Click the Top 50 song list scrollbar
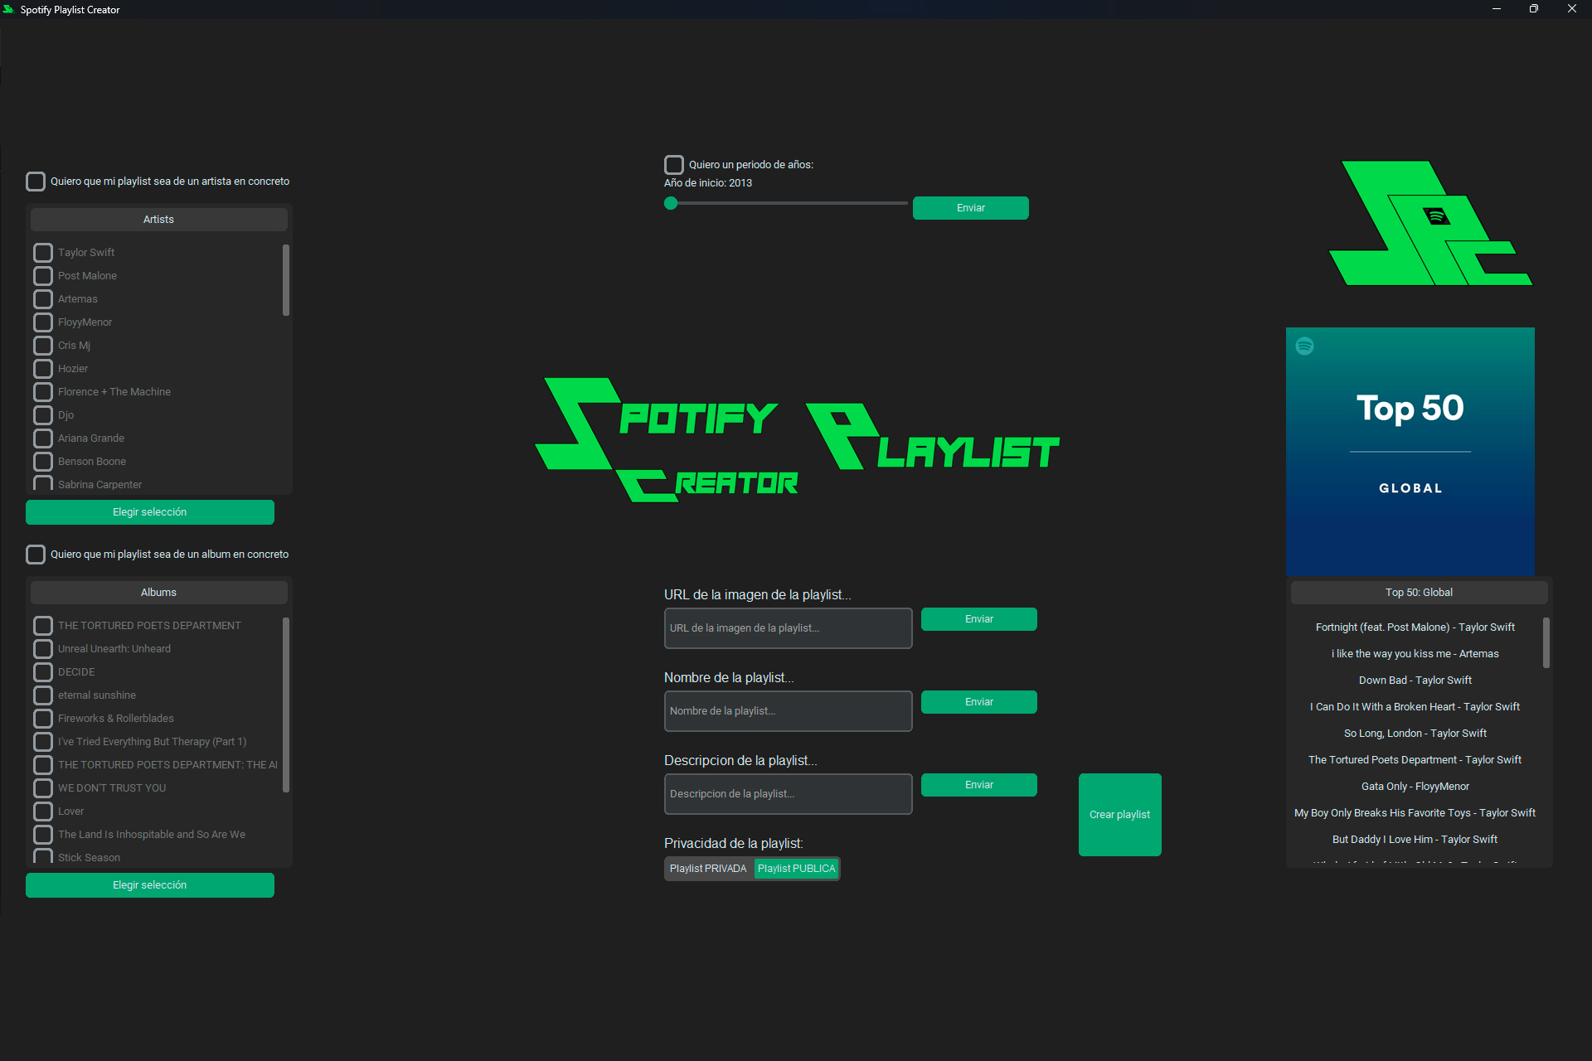Image resolution: width=1592 pixels, height=1061 pixels. click(x=1546, y=642)
